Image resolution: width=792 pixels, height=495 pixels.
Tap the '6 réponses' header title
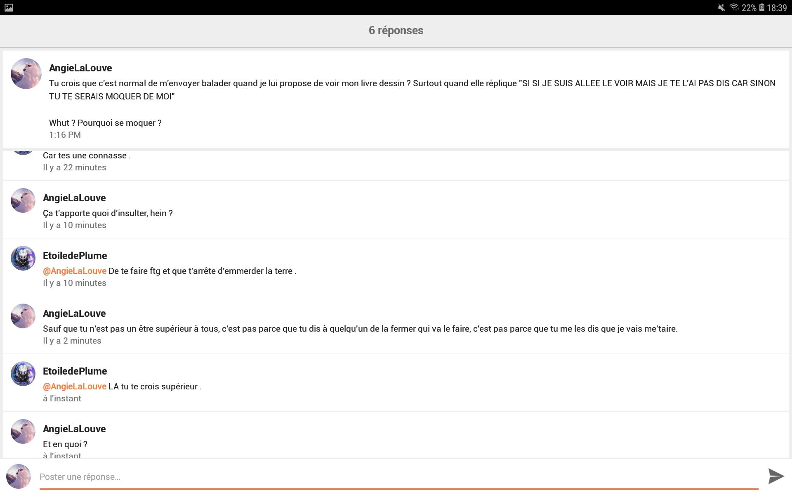[396, 31]
